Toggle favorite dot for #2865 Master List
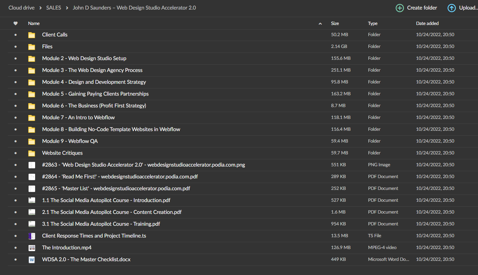The height and width of the screenshot is (275, 478). tap(15, 189)
